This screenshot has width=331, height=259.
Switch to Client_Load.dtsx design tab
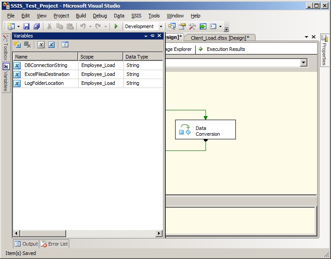[220, 38]
